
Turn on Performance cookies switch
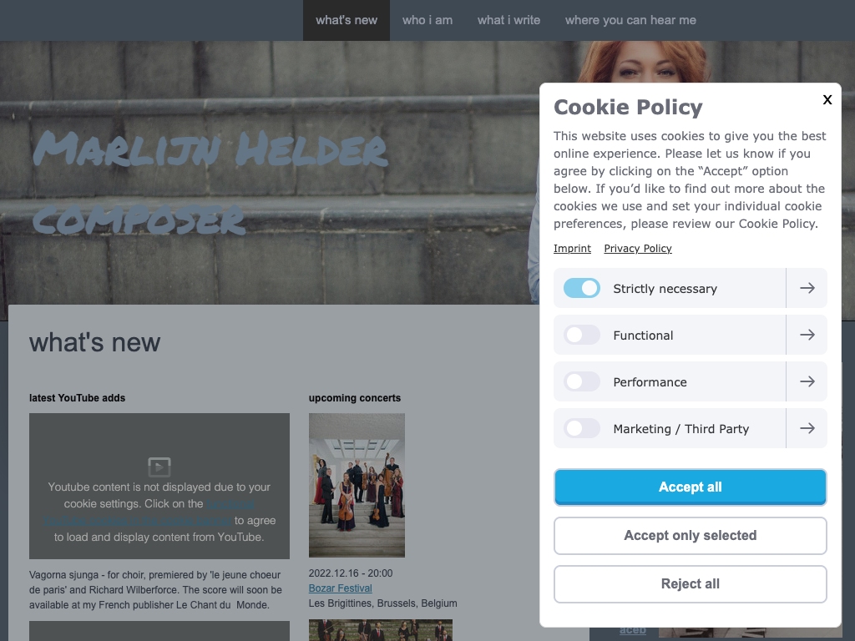click(582, 381)
